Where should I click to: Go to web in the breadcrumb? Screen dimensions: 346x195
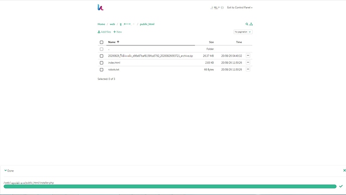pos(112,24)
